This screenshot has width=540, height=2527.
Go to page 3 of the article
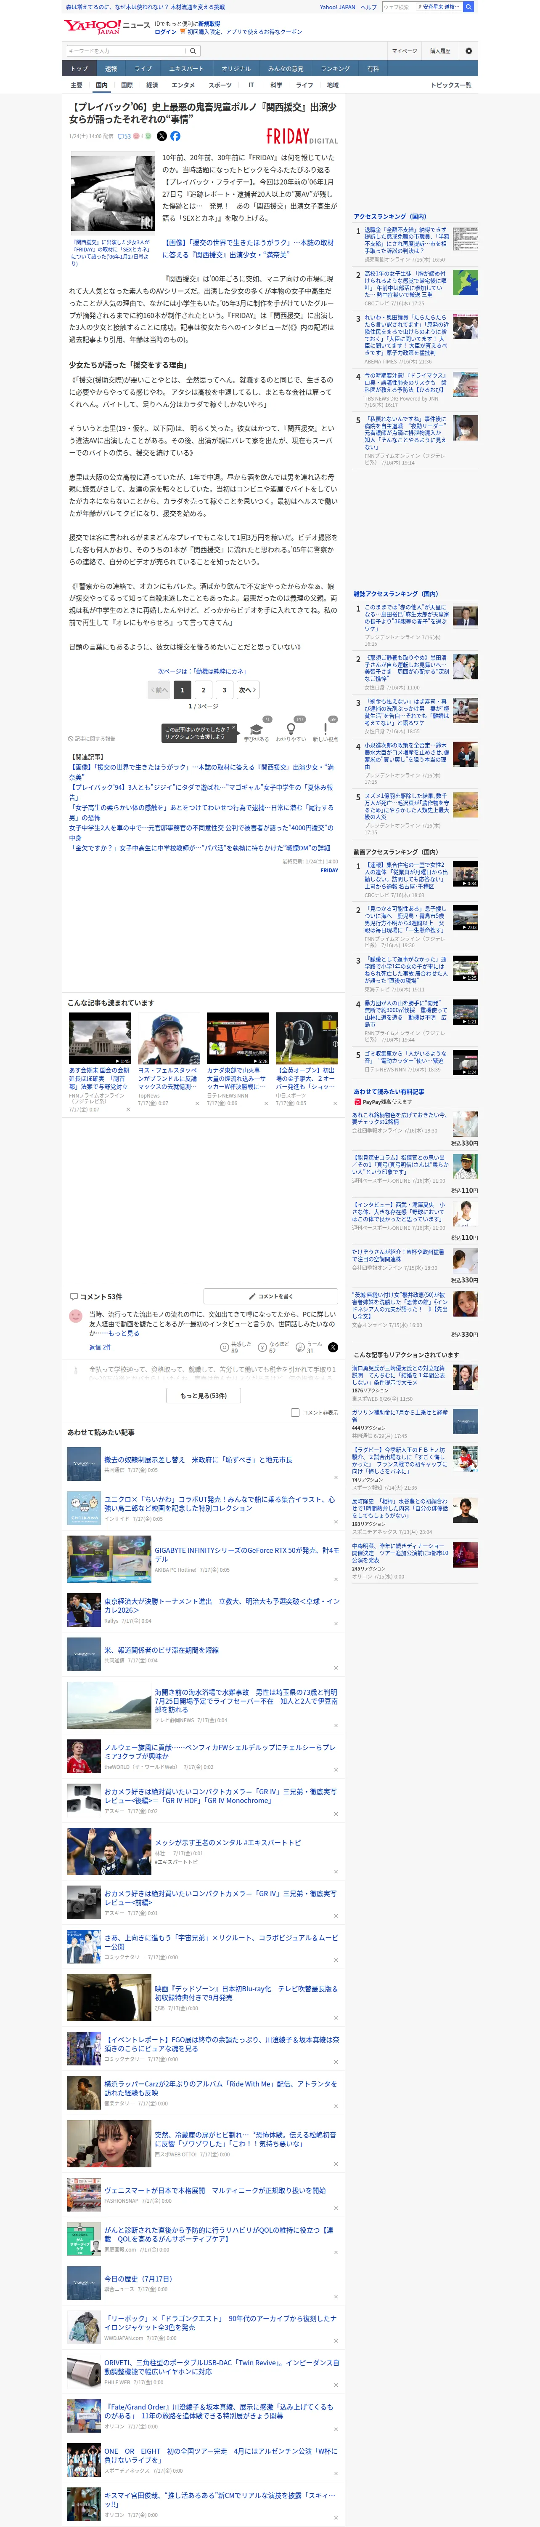click(x=225, y=689)
